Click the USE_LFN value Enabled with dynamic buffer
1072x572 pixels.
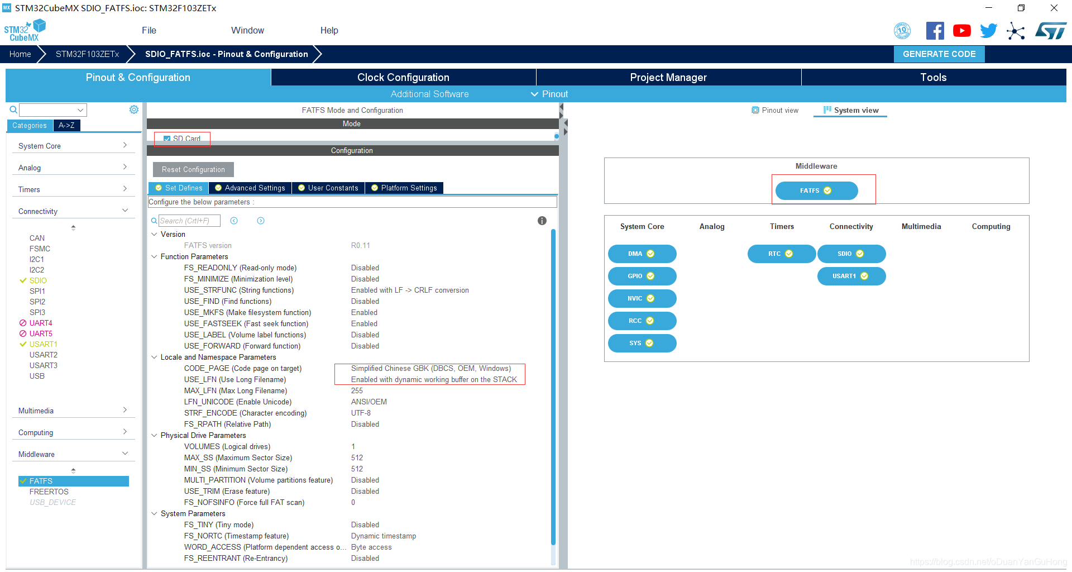coord(434,379)
